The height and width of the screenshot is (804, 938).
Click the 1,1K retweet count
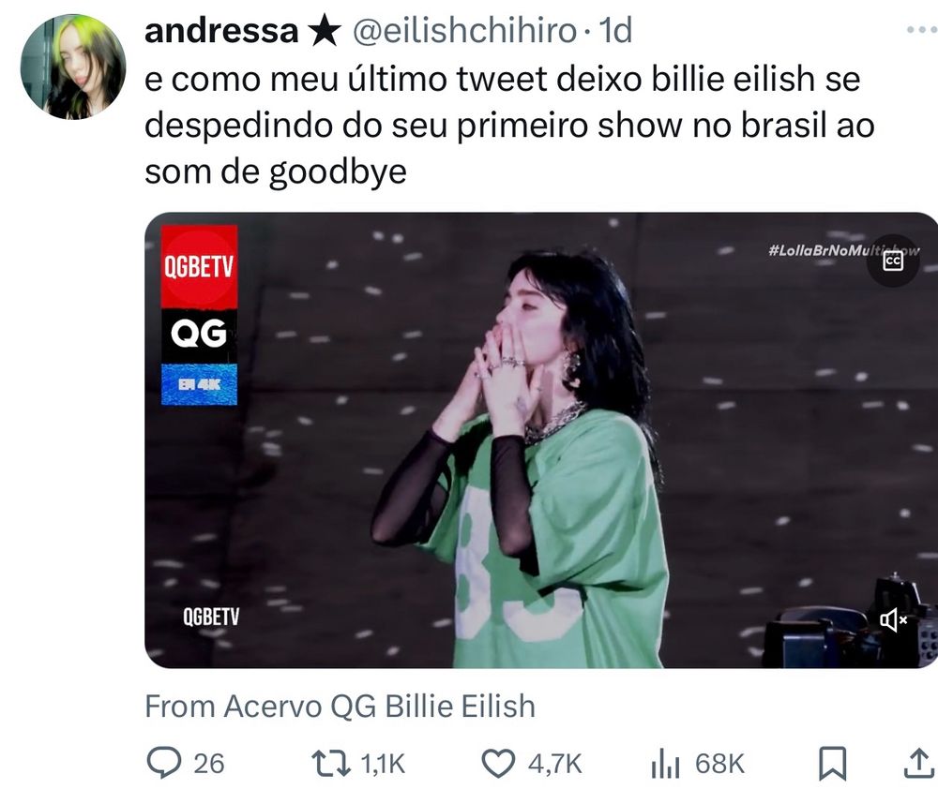(x=383, y=764)
